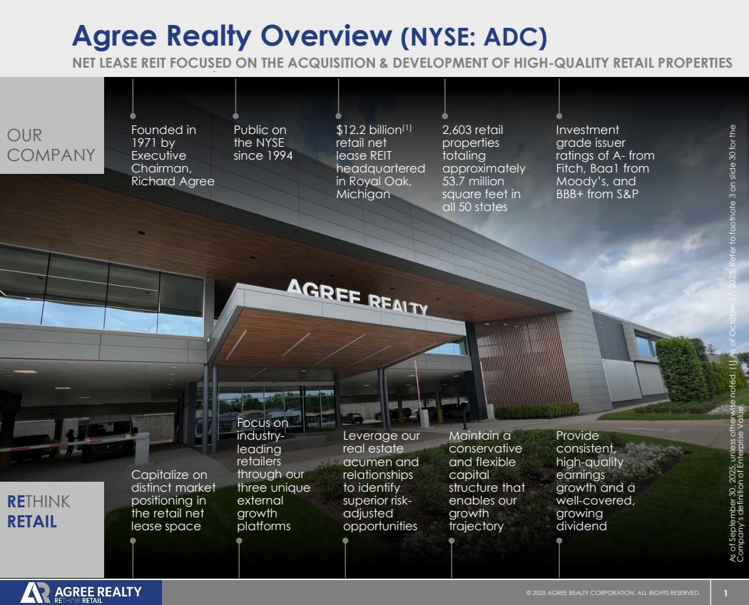The height and width of the screenshot is (605, 749).
Task: Click the slide page number 1
Action: pyautogui.click(x=725, y=593)
